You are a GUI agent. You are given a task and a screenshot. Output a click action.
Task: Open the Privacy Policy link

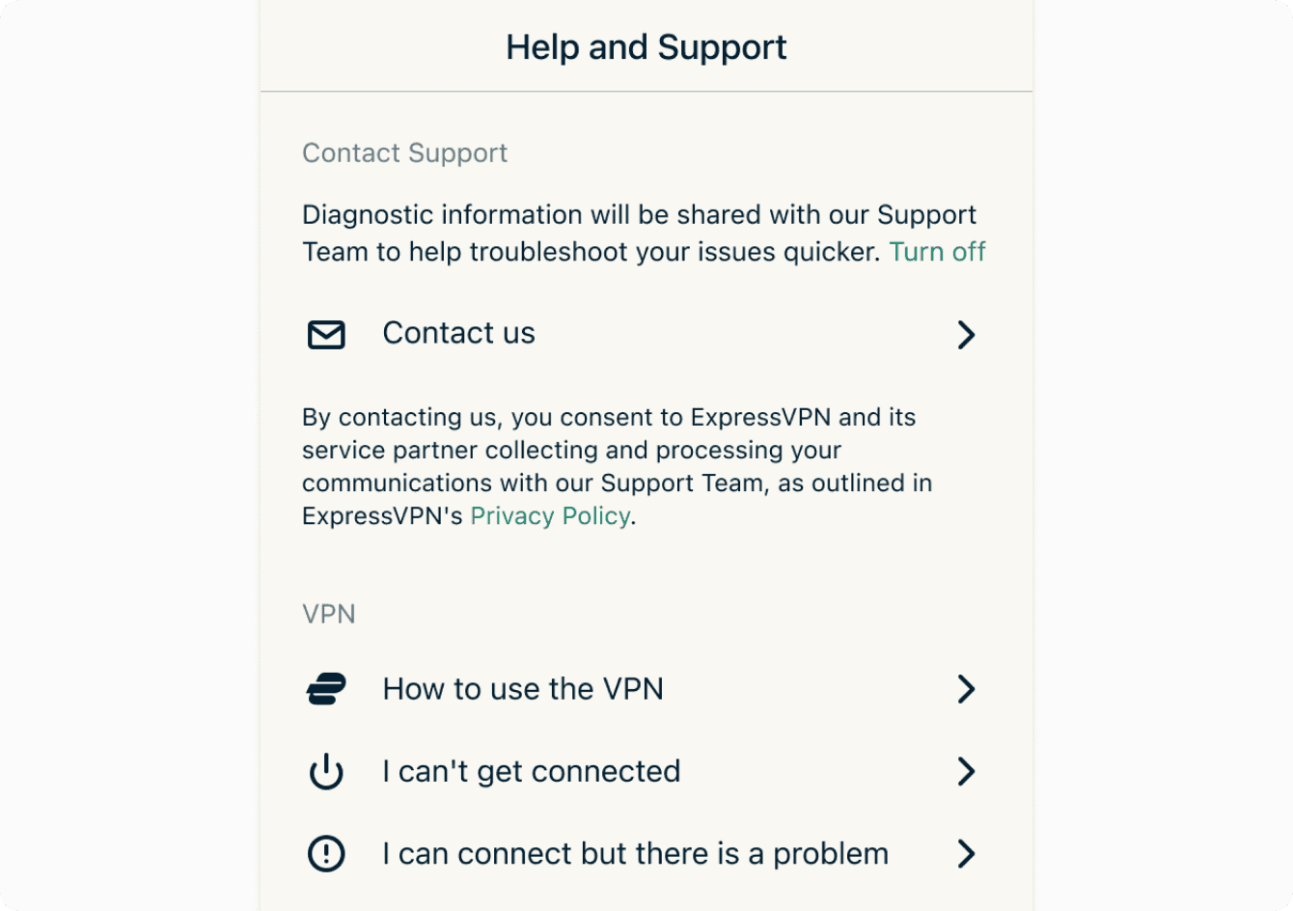[550, 516]
